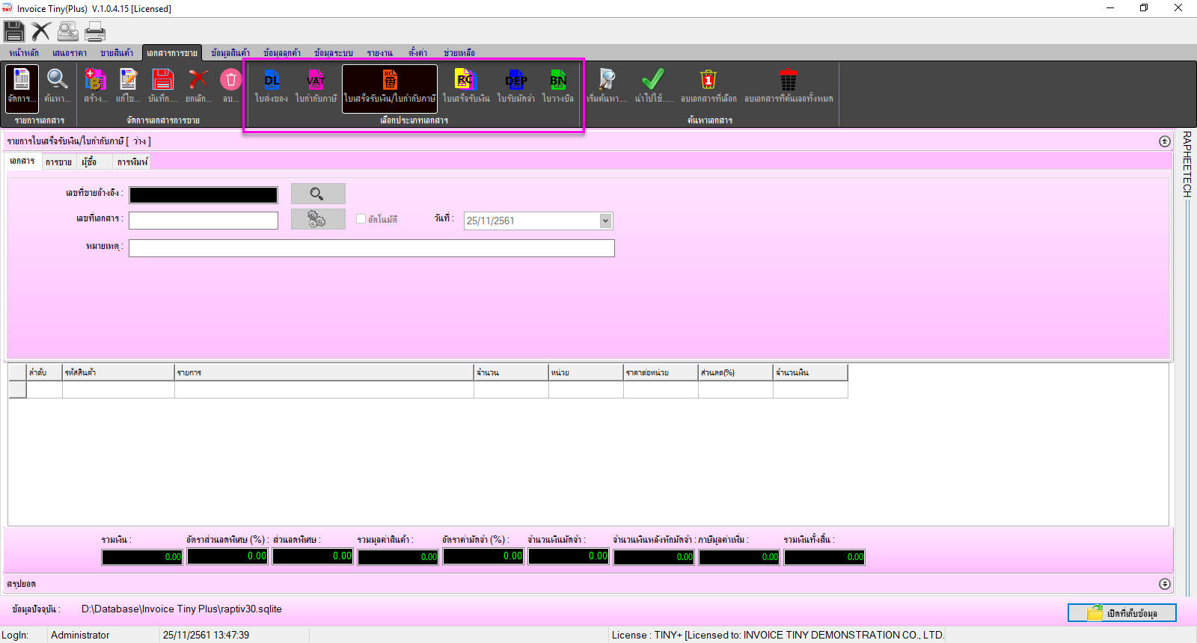Screen dimensions: 1197x643
Task: Toggle the อัตโนมัติ checkbox
Action: pos(361,219)
